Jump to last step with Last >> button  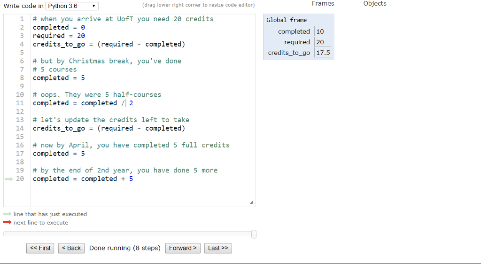click(x=218, y=248)
